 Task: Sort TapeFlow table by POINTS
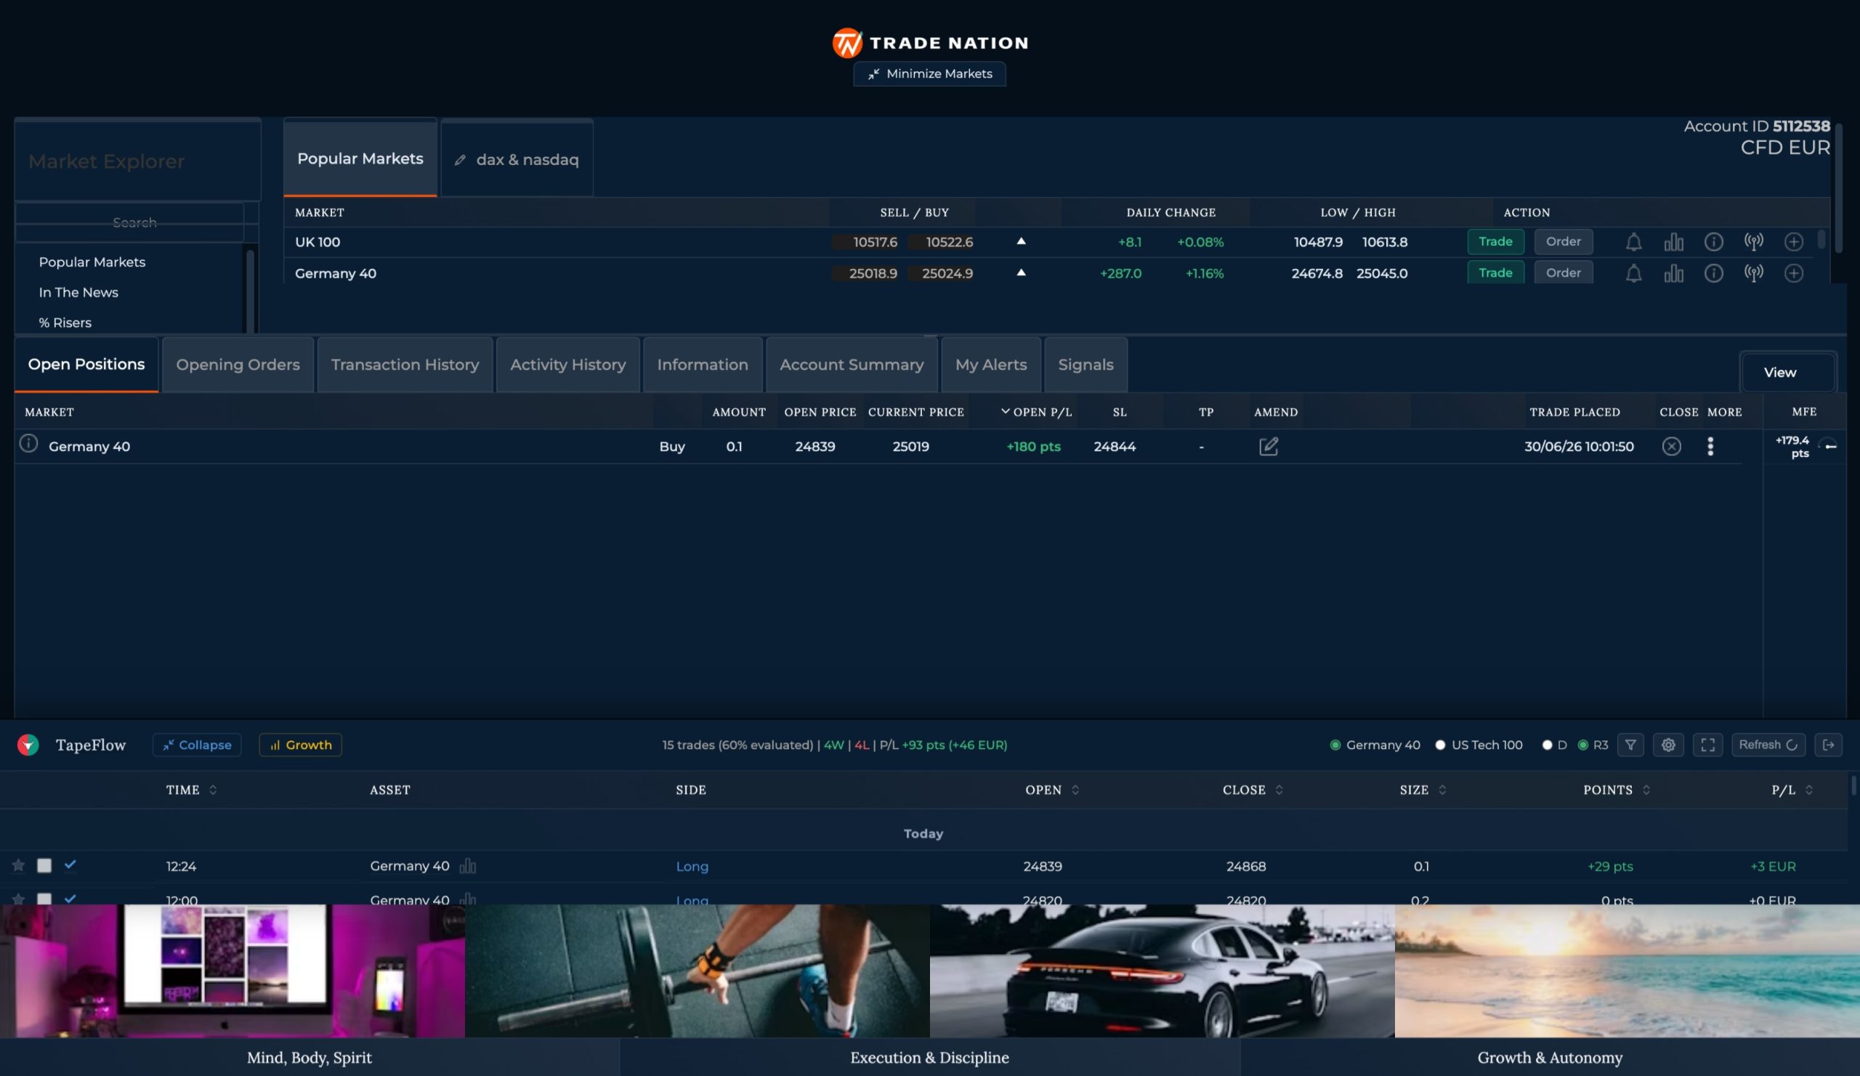coord(1617,790)
